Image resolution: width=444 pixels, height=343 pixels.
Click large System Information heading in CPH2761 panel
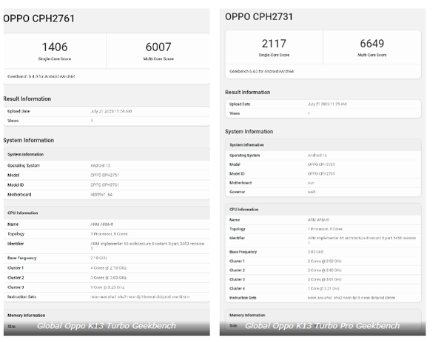pyautogui.click(x=29, y=140)
